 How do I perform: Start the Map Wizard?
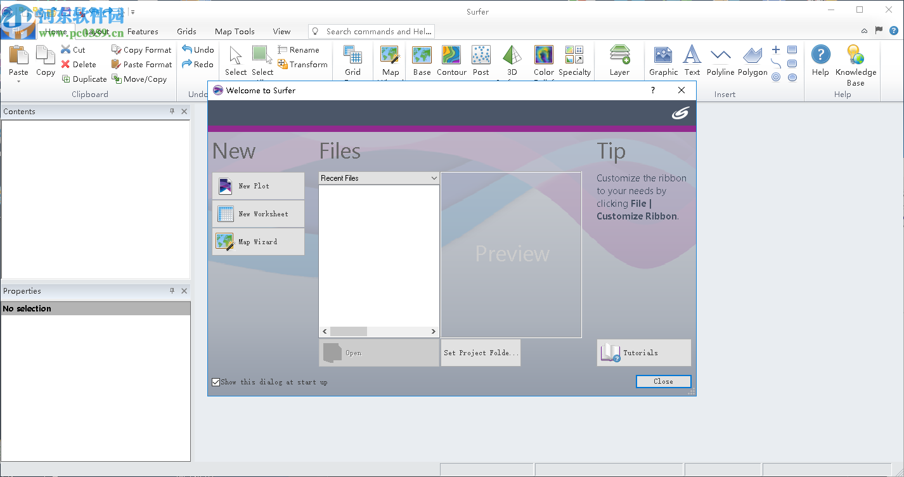pos(258,242)
